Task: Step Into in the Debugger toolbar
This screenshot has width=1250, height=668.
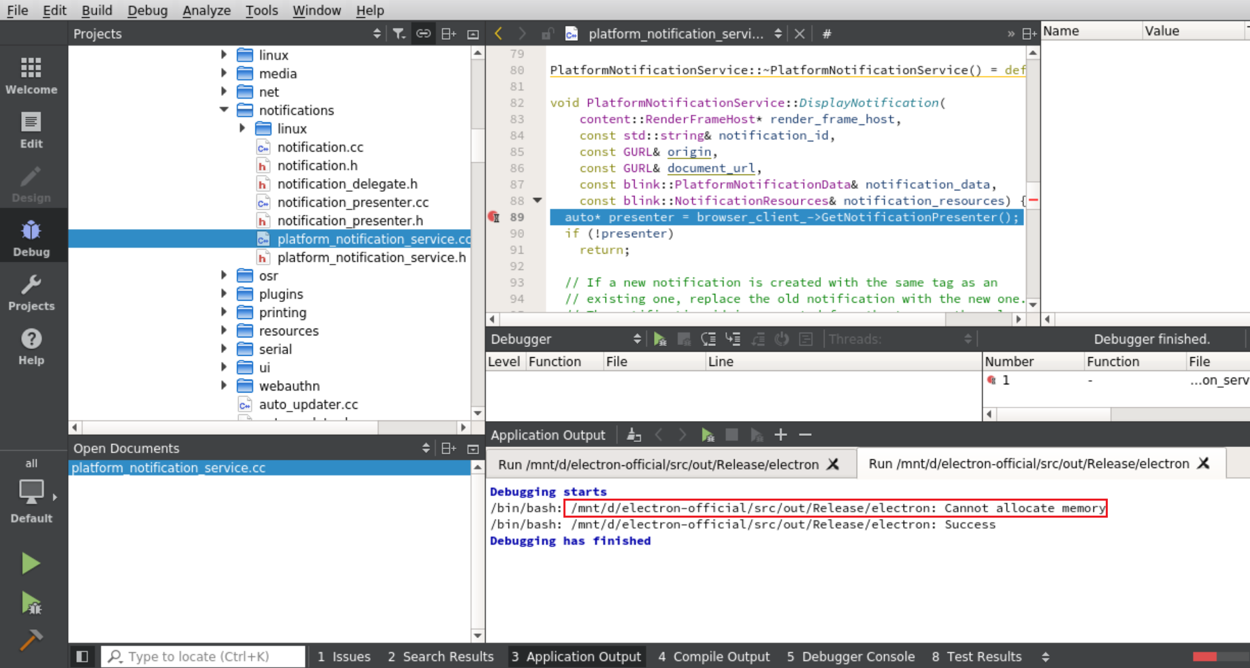Action: (733, 339)
